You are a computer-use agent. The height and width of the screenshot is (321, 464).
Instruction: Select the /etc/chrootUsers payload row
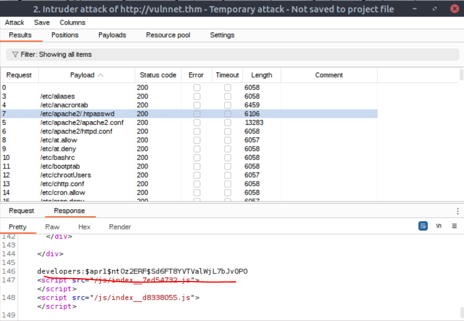189,175
